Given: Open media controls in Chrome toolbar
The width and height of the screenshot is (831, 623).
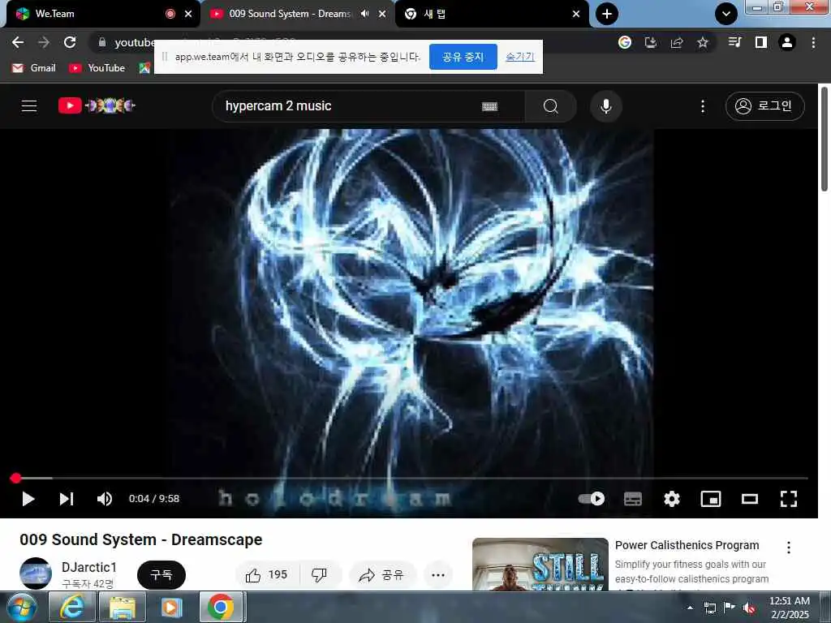Looking at the screenshot, I should click(x=734, y=42).
